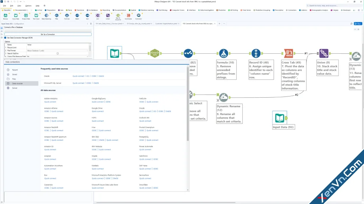Pin the Configuration panel
The width and height of the screenshot is (364, 204).
[91, 24]
